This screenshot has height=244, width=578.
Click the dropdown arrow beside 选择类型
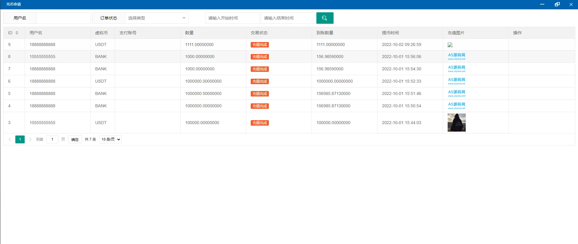[x=184, y=18]
